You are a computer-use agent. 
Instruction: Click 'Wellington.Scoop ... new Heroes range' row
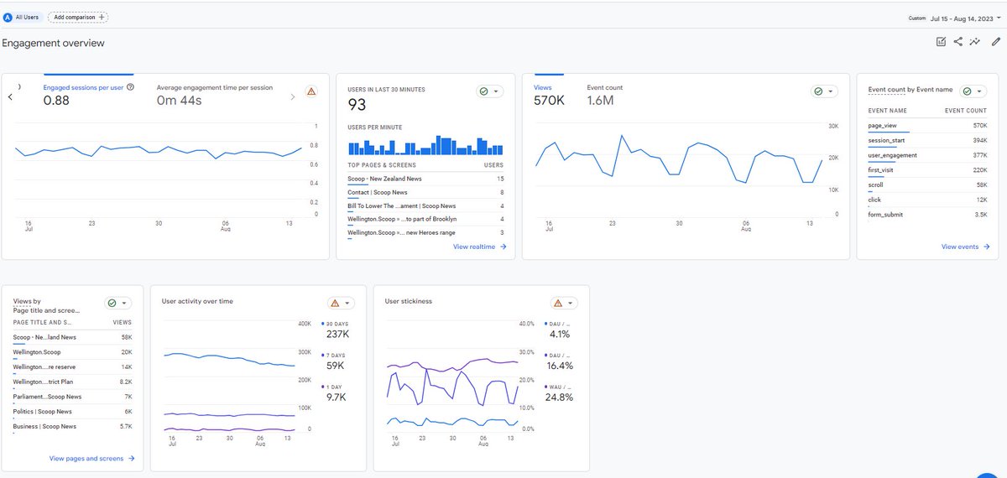425,233
